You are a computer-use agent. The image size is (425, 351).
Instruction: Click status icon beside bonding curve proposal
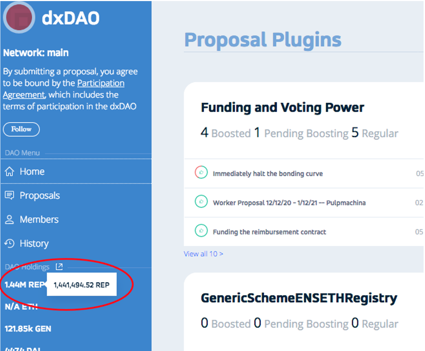201,173
